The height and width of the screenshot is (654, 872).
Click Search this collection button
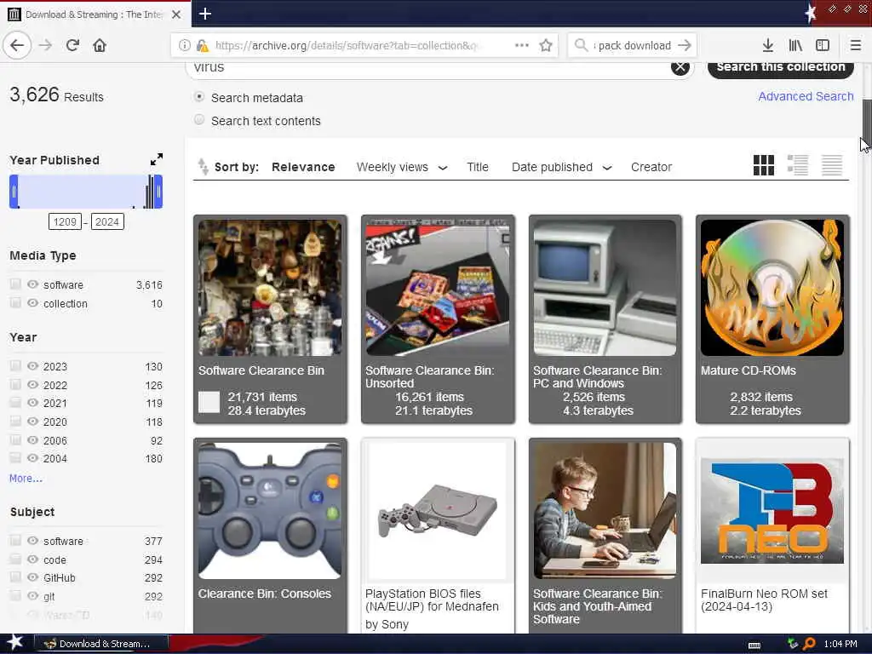click(781, 67)
